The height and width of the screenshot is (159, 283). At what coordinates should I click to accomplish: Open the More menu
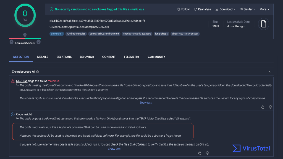264,9
